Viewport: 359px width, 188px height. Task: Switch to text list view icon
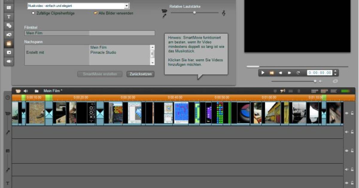[334, 91]
